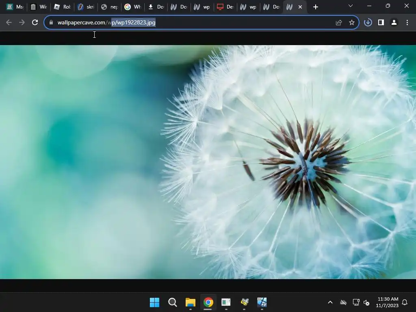This screenshot has width=416, height=312.
Task: Switch to the 'Rol' Roblox tab
Action: tap(62, 7)
